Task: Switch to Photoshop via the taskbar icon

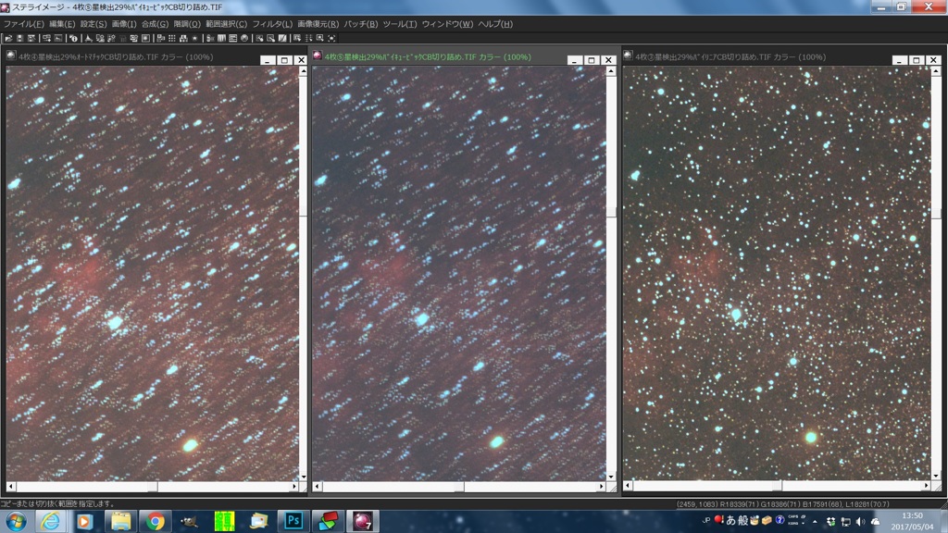Action: 293,521
